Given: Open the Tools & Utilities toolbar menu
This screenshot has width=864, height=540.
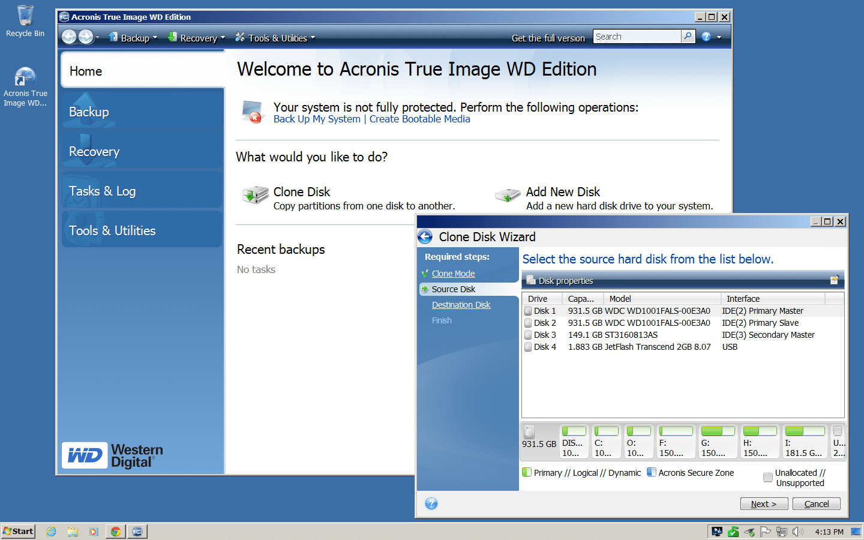Looking at the screenshot, I should click(275, 38).
